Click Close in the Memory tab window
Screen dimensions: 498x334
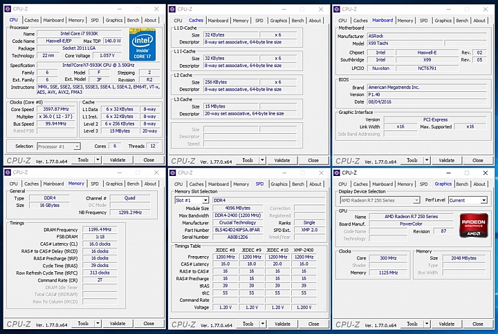click(x=149, y=324)
